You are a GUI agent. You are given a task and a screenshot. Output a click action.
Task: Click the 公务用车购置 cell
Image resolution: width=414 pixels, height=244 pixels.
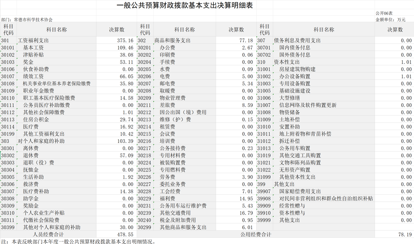pyautogui.click(x=295, y=148)
